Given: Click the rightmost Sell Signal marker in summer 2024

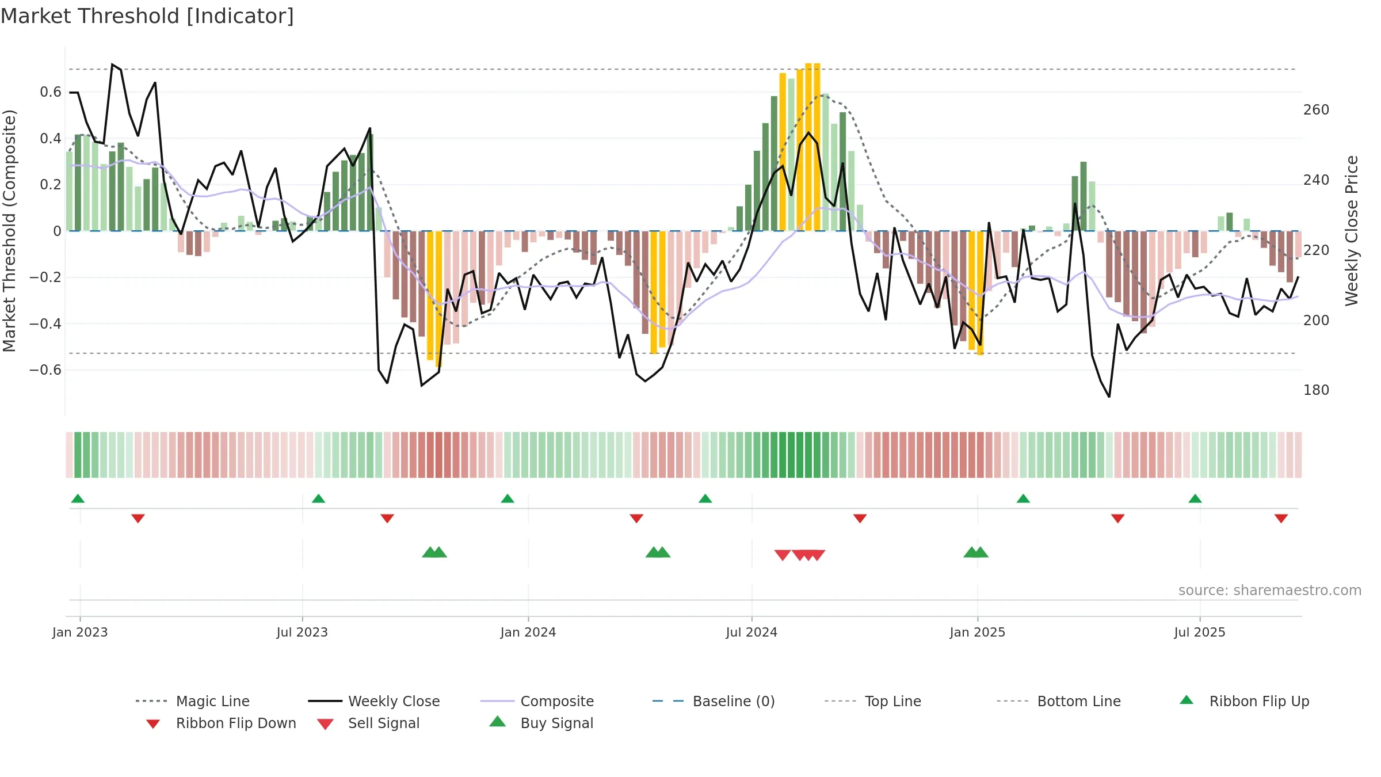Looking at the screenshot, I should point(817,555).
